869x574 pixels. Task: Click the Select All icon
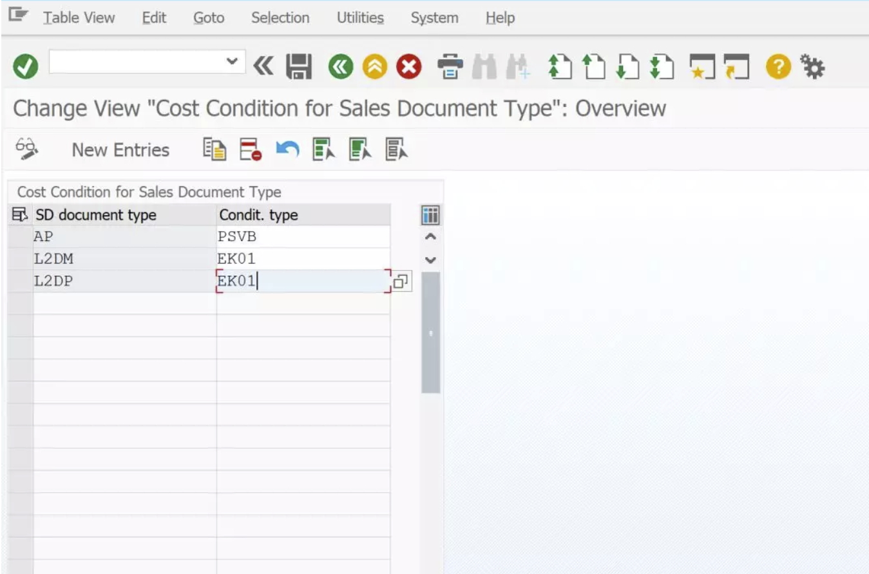click(x=324, y=149)
